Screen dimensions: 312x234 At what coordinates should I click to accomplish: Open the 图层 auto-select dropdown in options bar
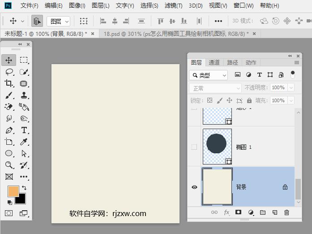point(59,21)
